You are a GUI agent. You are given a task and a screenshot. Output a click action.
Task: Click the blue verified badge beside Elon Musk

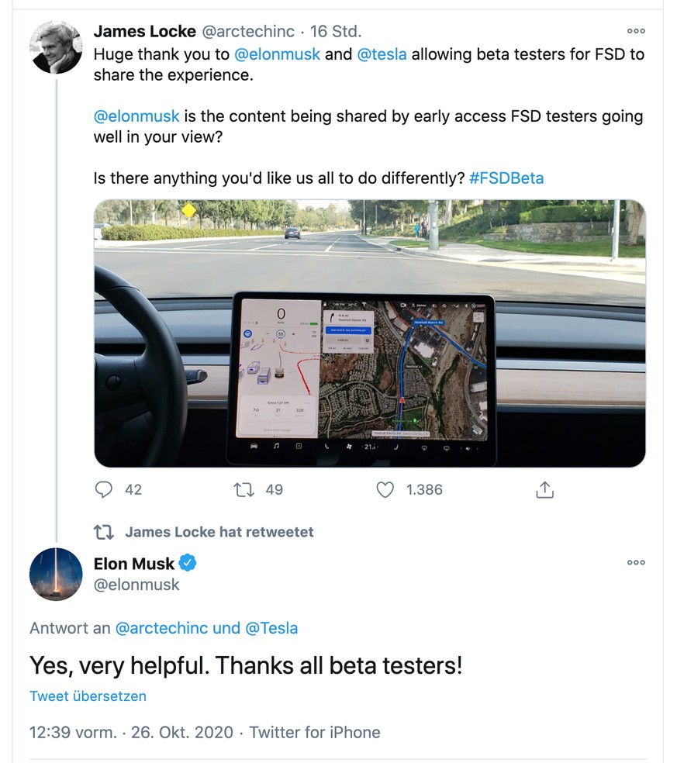[x=188, y=563]
